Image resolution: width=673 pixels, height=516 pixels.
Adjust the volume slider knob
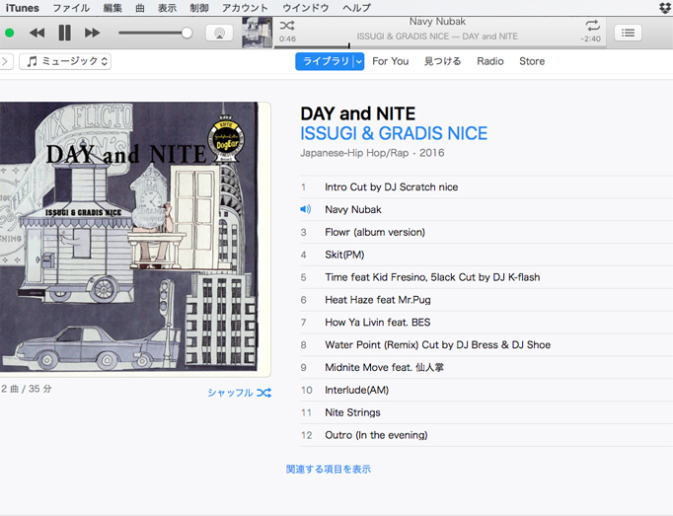click(x=187, y=33)
